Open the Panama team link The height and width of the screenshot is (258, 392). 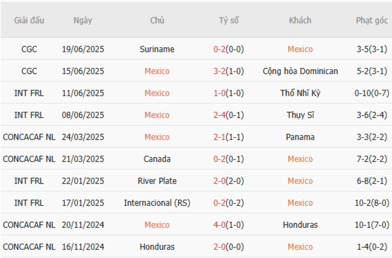point(300,137)
